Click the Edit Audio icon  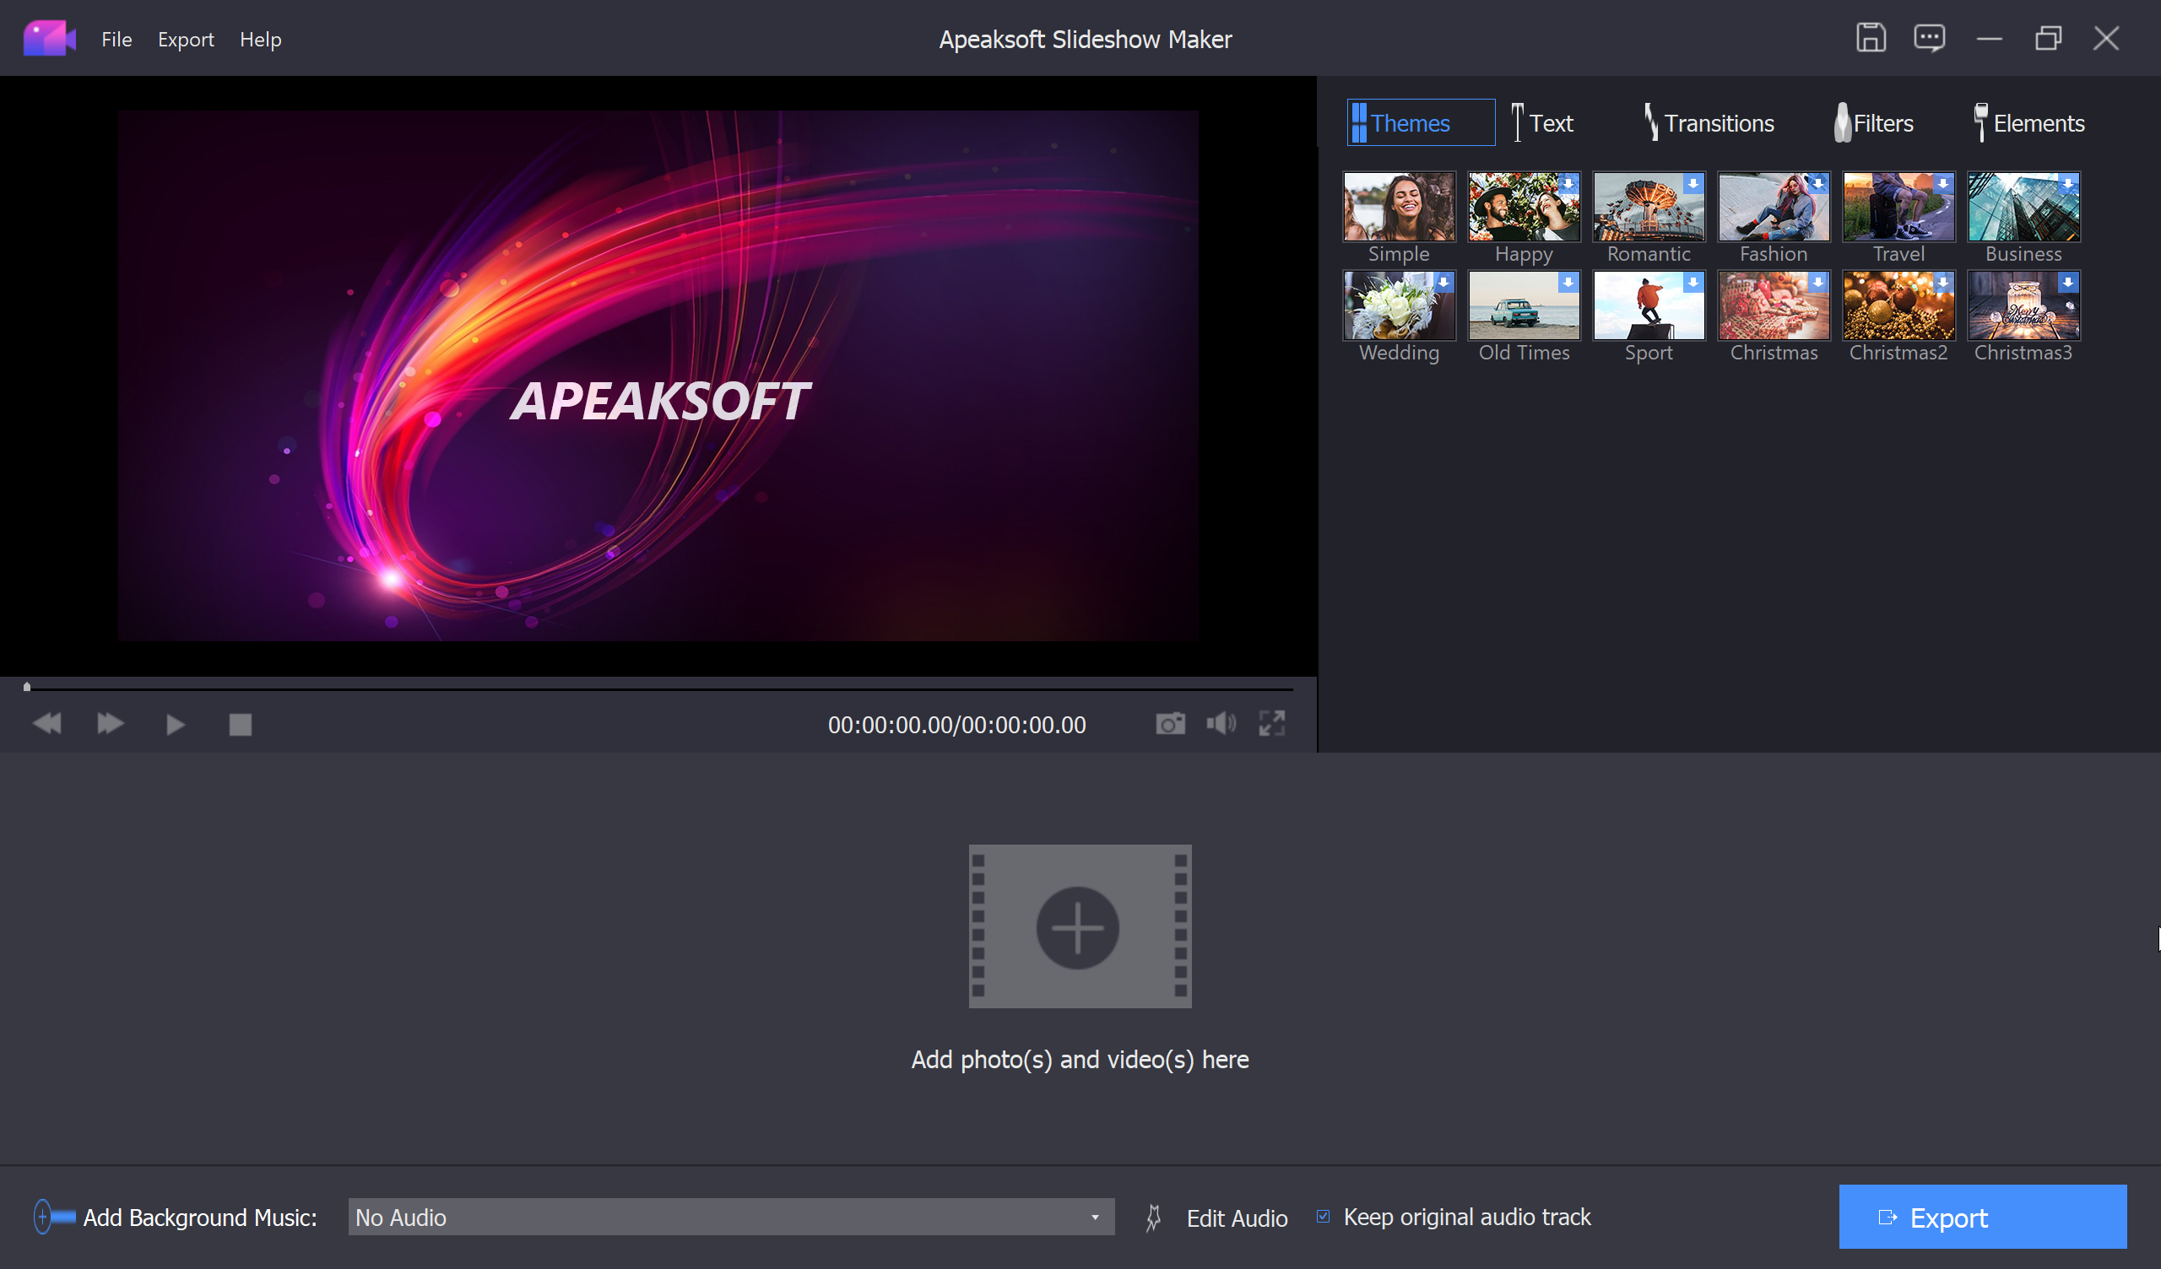tap(1150, 1218)
